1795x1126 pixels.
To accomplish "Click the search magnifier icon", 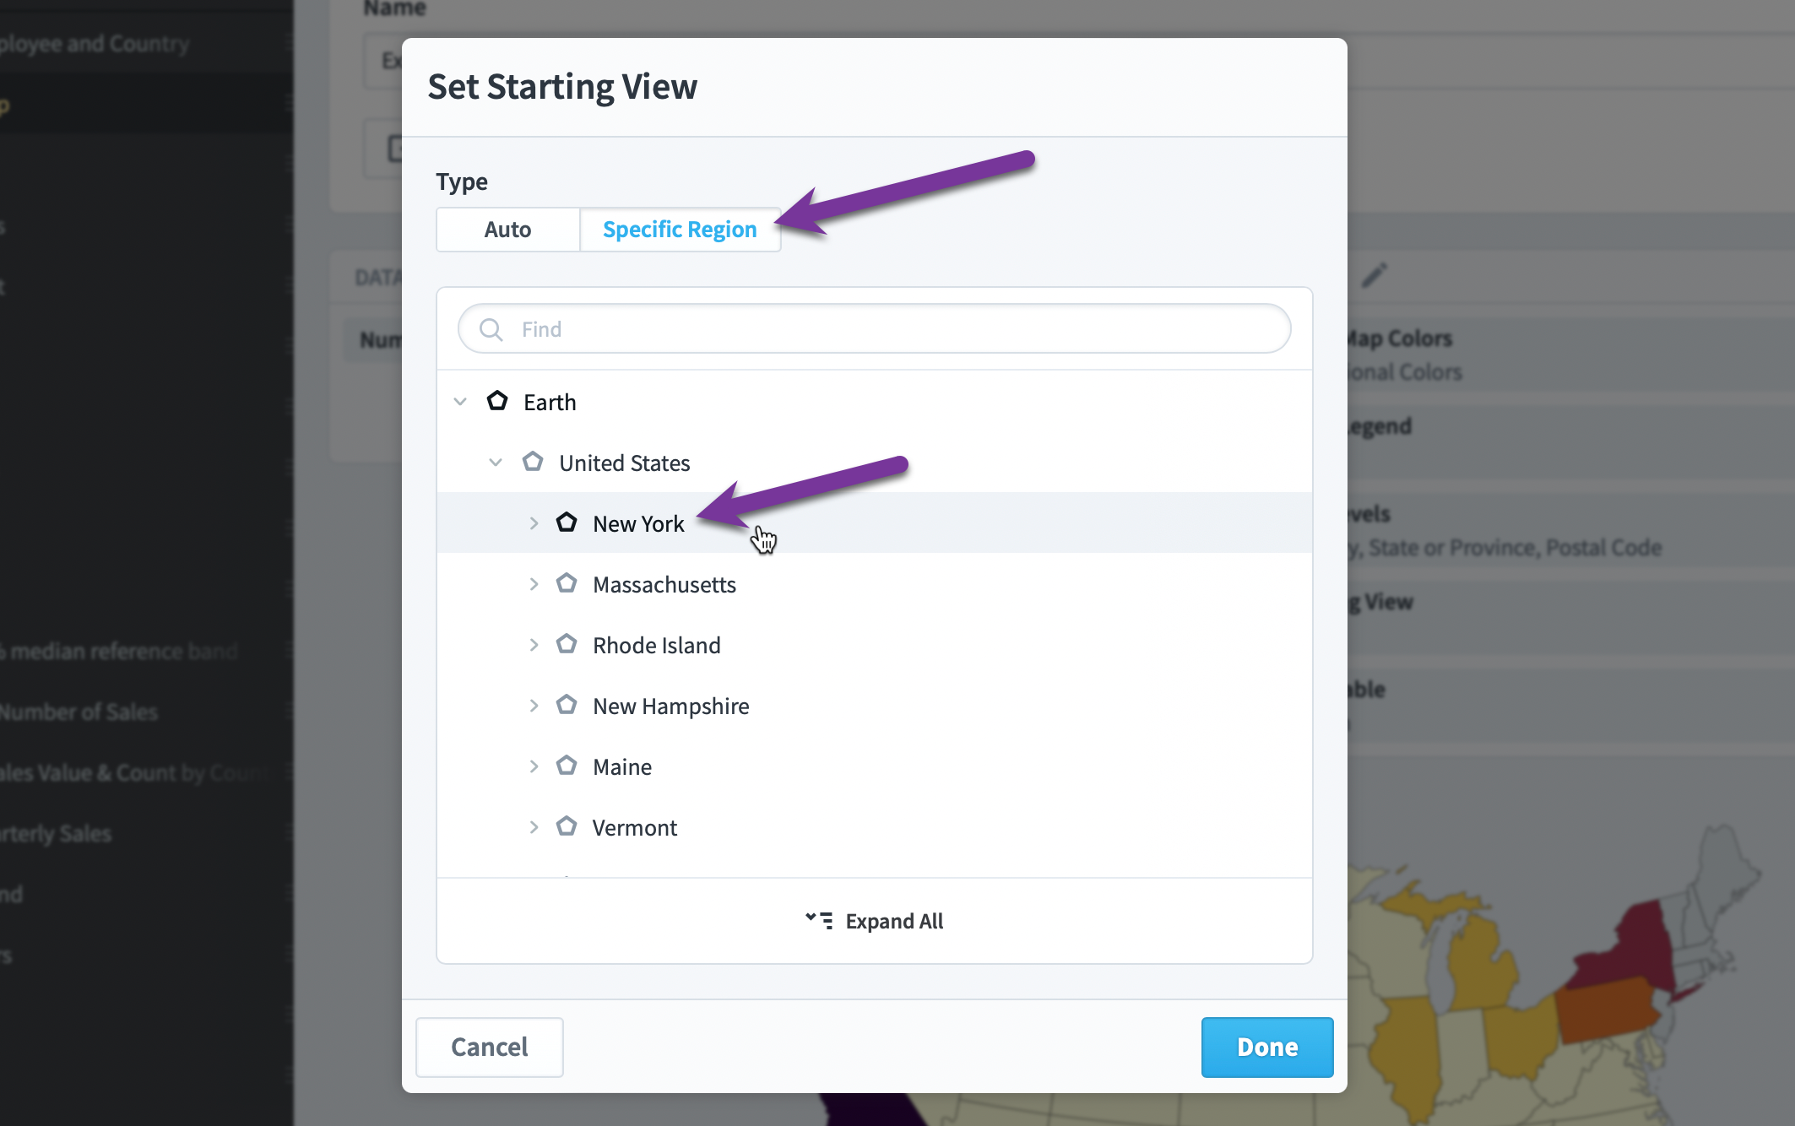I will click(x=491, y=329).
